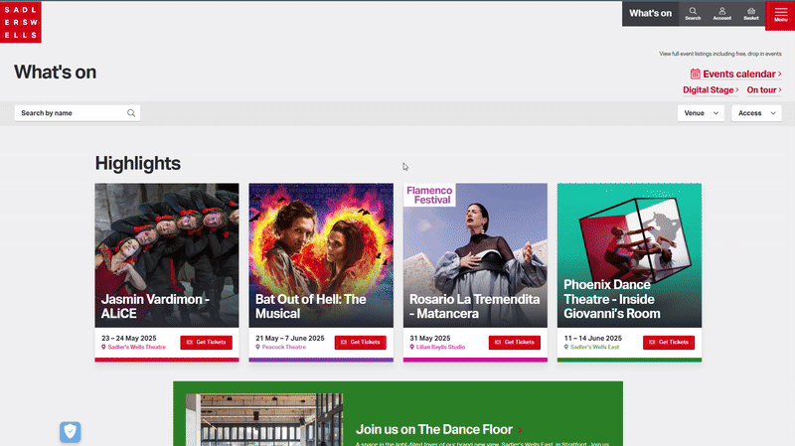Open the Search icon in the header

coord(693,14)
